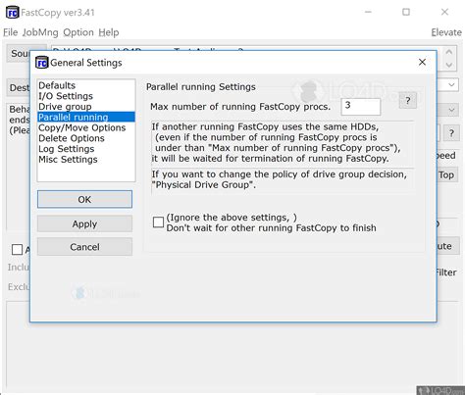Open the copy mode dropdown in main window
The width and height of the screenshot is (465, 395).
(451, 110)
